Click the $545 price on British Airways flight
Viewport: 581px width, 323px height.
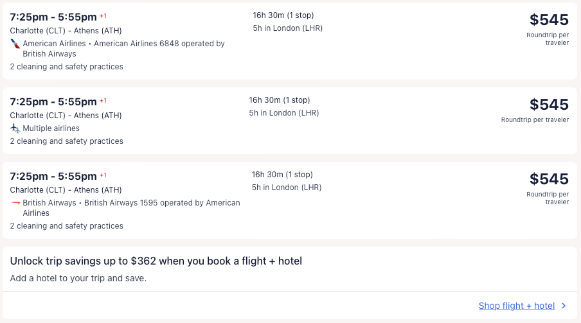point(549,179)
